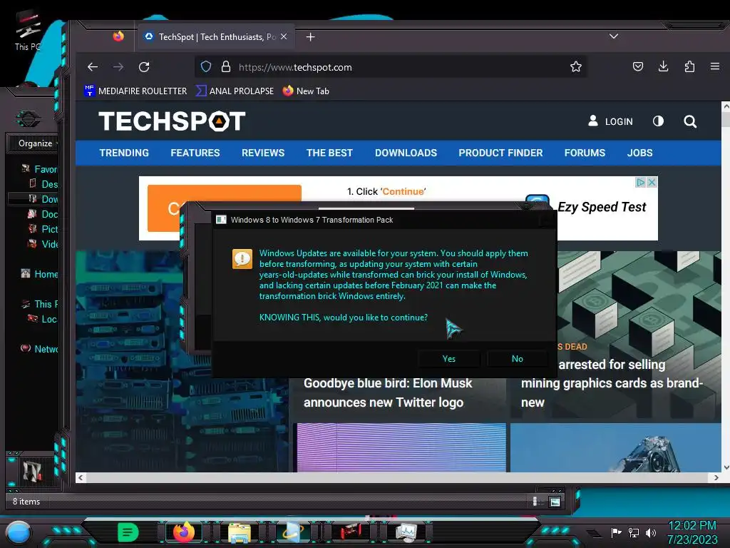Open the extensions puzzle icon
Viewport: 730px width, 548px height.
point(689,66)
